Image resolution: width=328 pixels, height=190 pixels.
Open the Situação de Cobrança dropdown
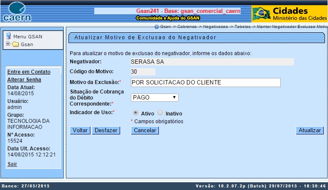coord(155,98)
